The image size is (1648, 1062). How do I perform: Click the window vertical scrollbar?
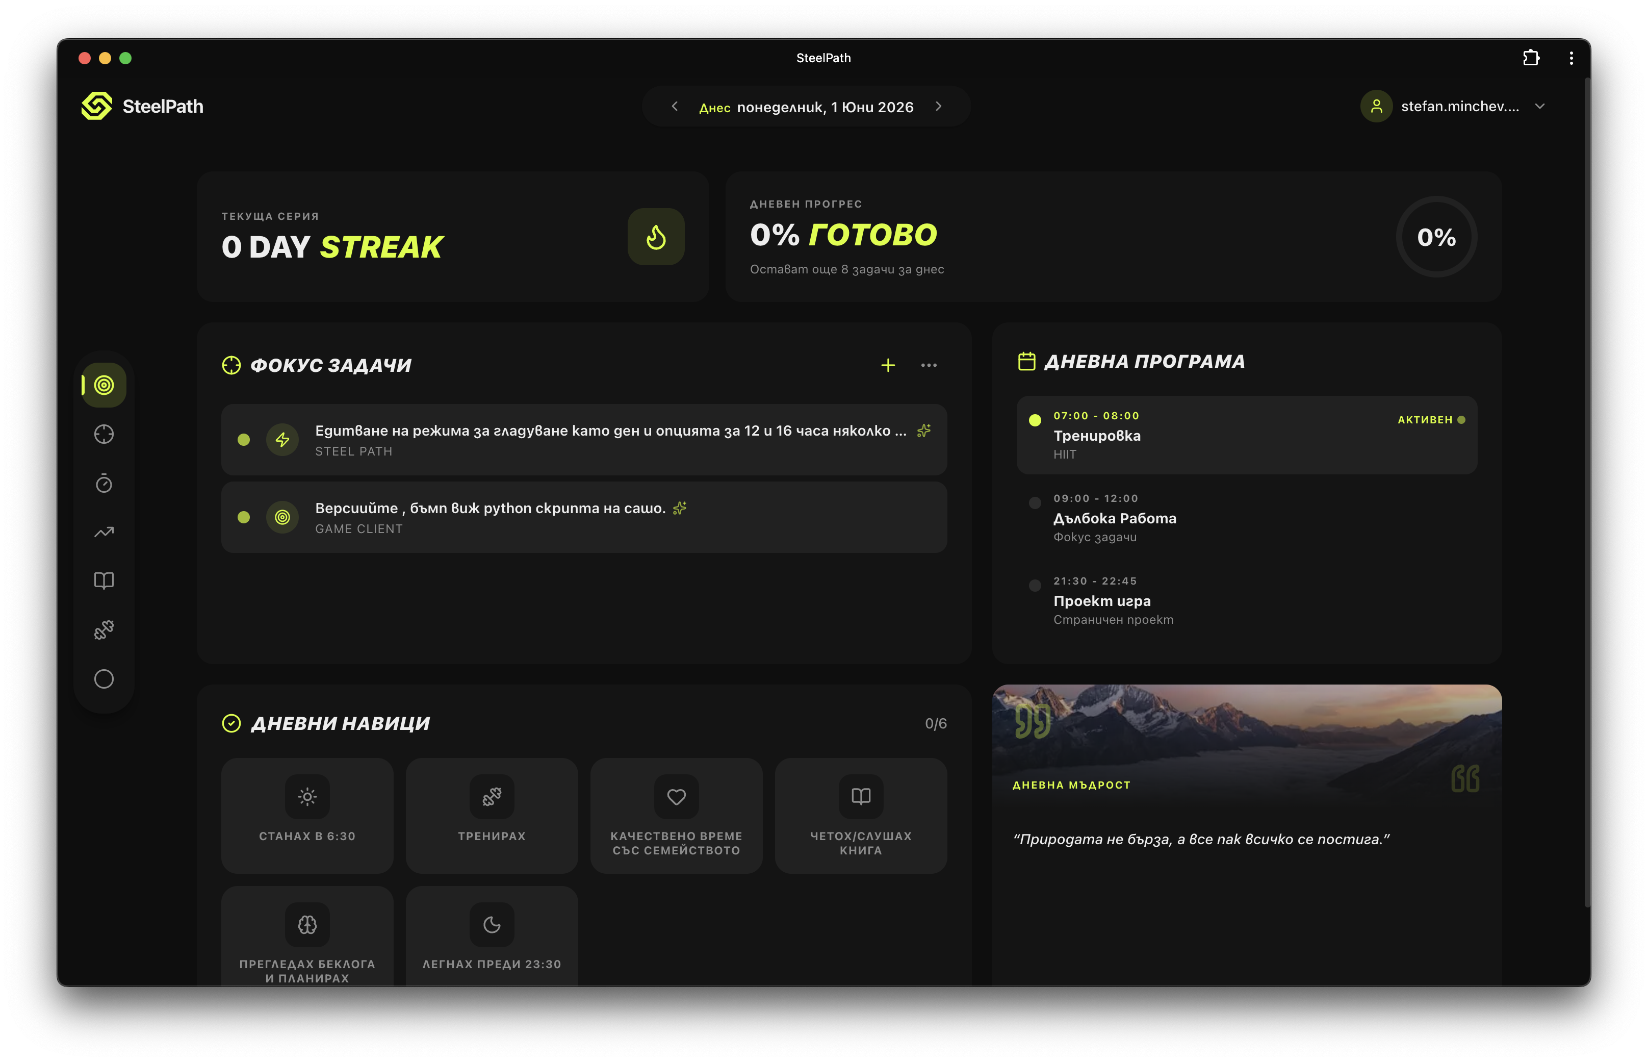coord(1587,492)
